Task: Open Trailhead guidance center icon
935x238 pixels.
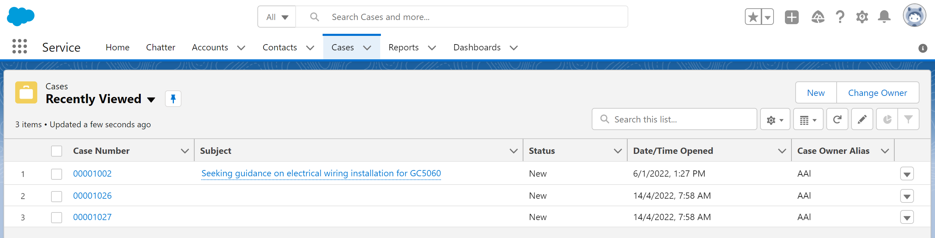Action: pos(817,17)
